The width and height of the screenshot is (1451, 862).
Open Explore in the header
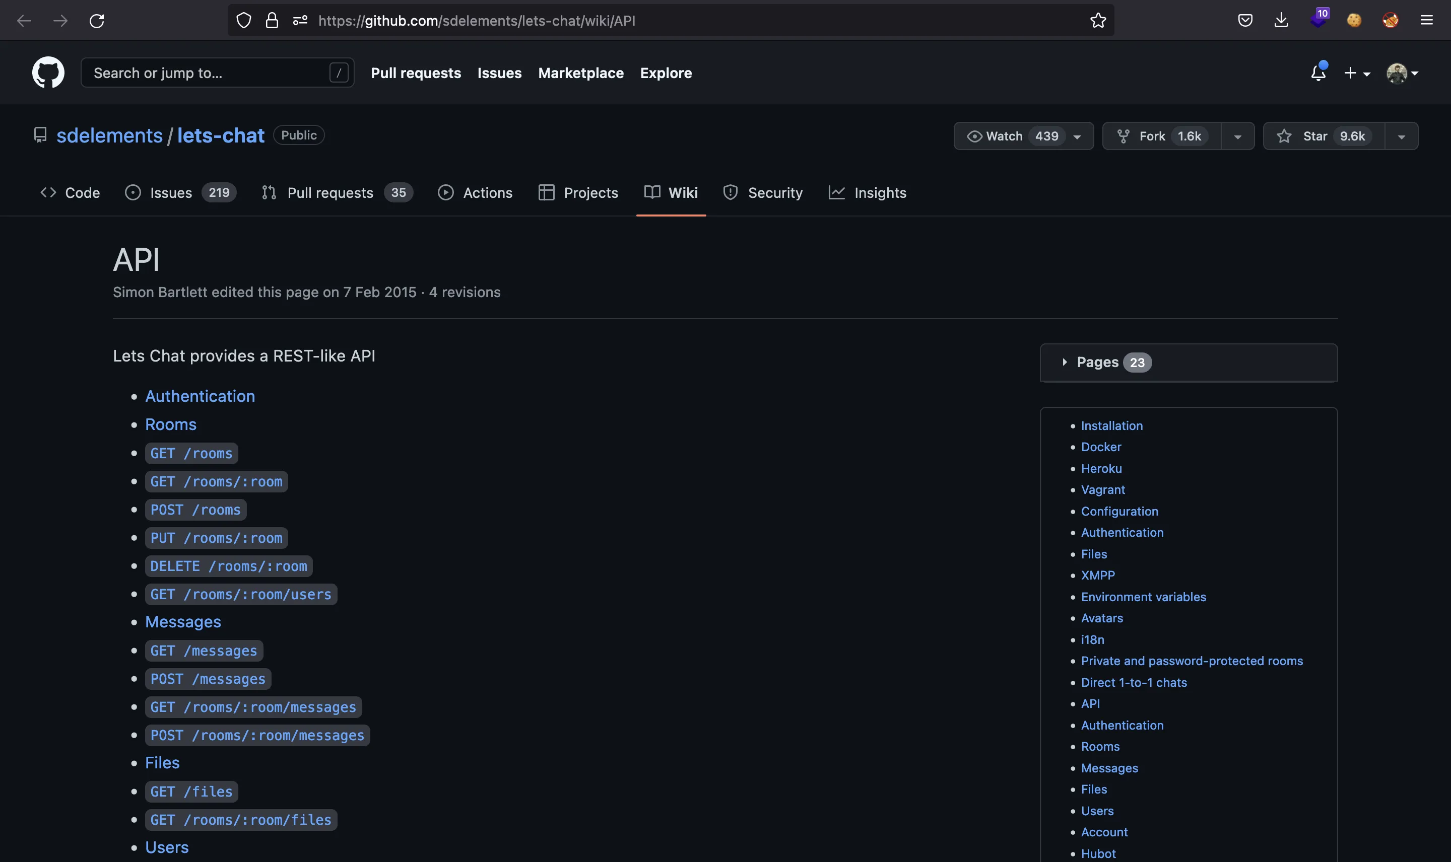[666, 73]
